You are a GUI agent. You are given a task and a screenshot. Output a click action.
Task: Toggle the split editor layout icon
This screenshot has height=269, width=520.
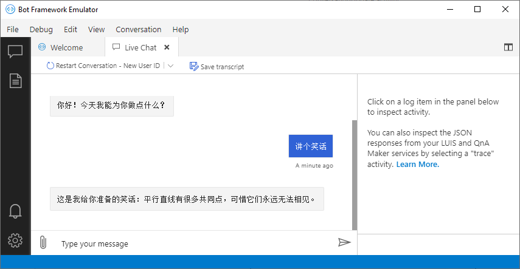[508, 47]
